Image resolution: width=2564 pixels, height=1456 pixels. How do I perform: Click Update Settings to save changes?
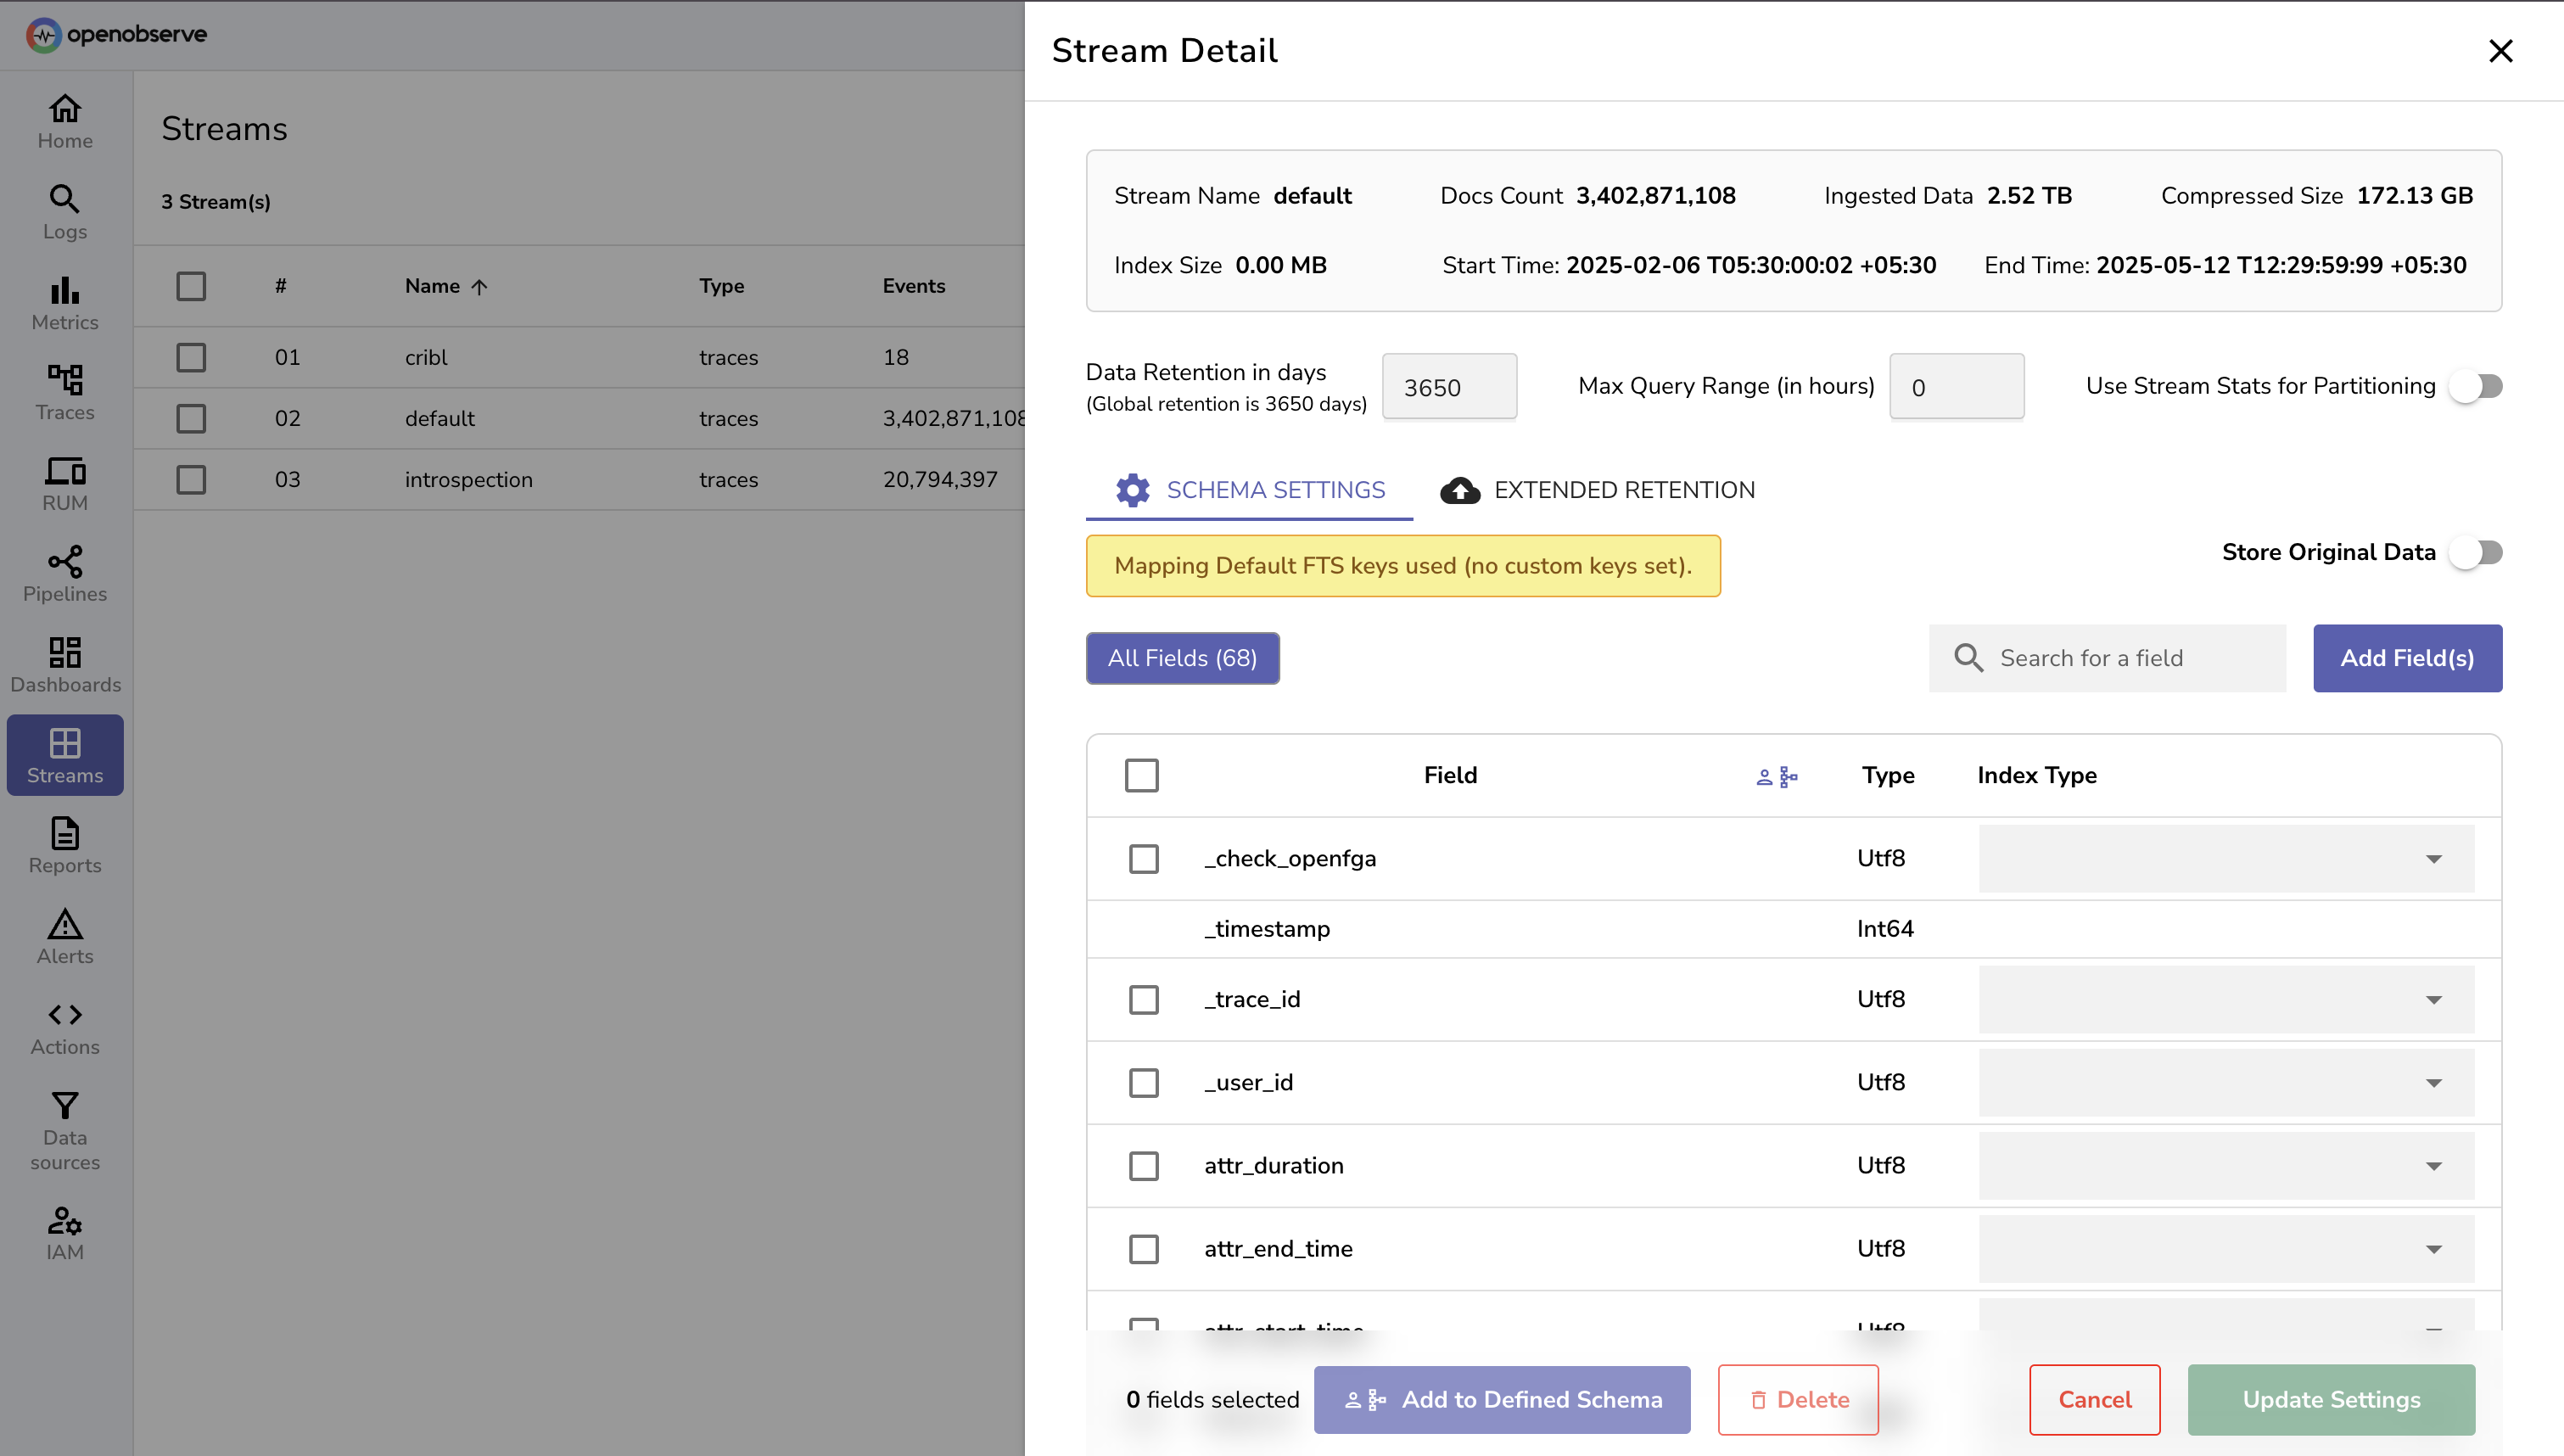pos(2330,1399)
